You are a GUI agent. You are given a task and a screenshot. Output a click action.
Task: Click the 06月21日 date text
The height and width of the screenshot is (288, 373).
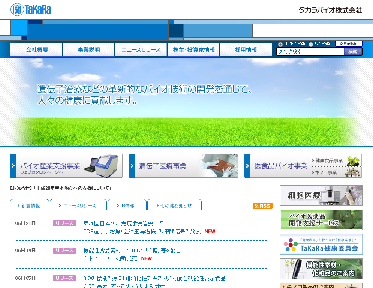pyautogui.click(x=25, y=223)
